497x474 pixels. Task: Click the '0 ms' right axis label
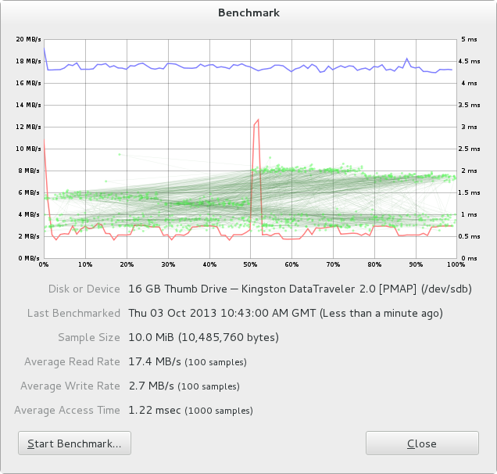469,258
